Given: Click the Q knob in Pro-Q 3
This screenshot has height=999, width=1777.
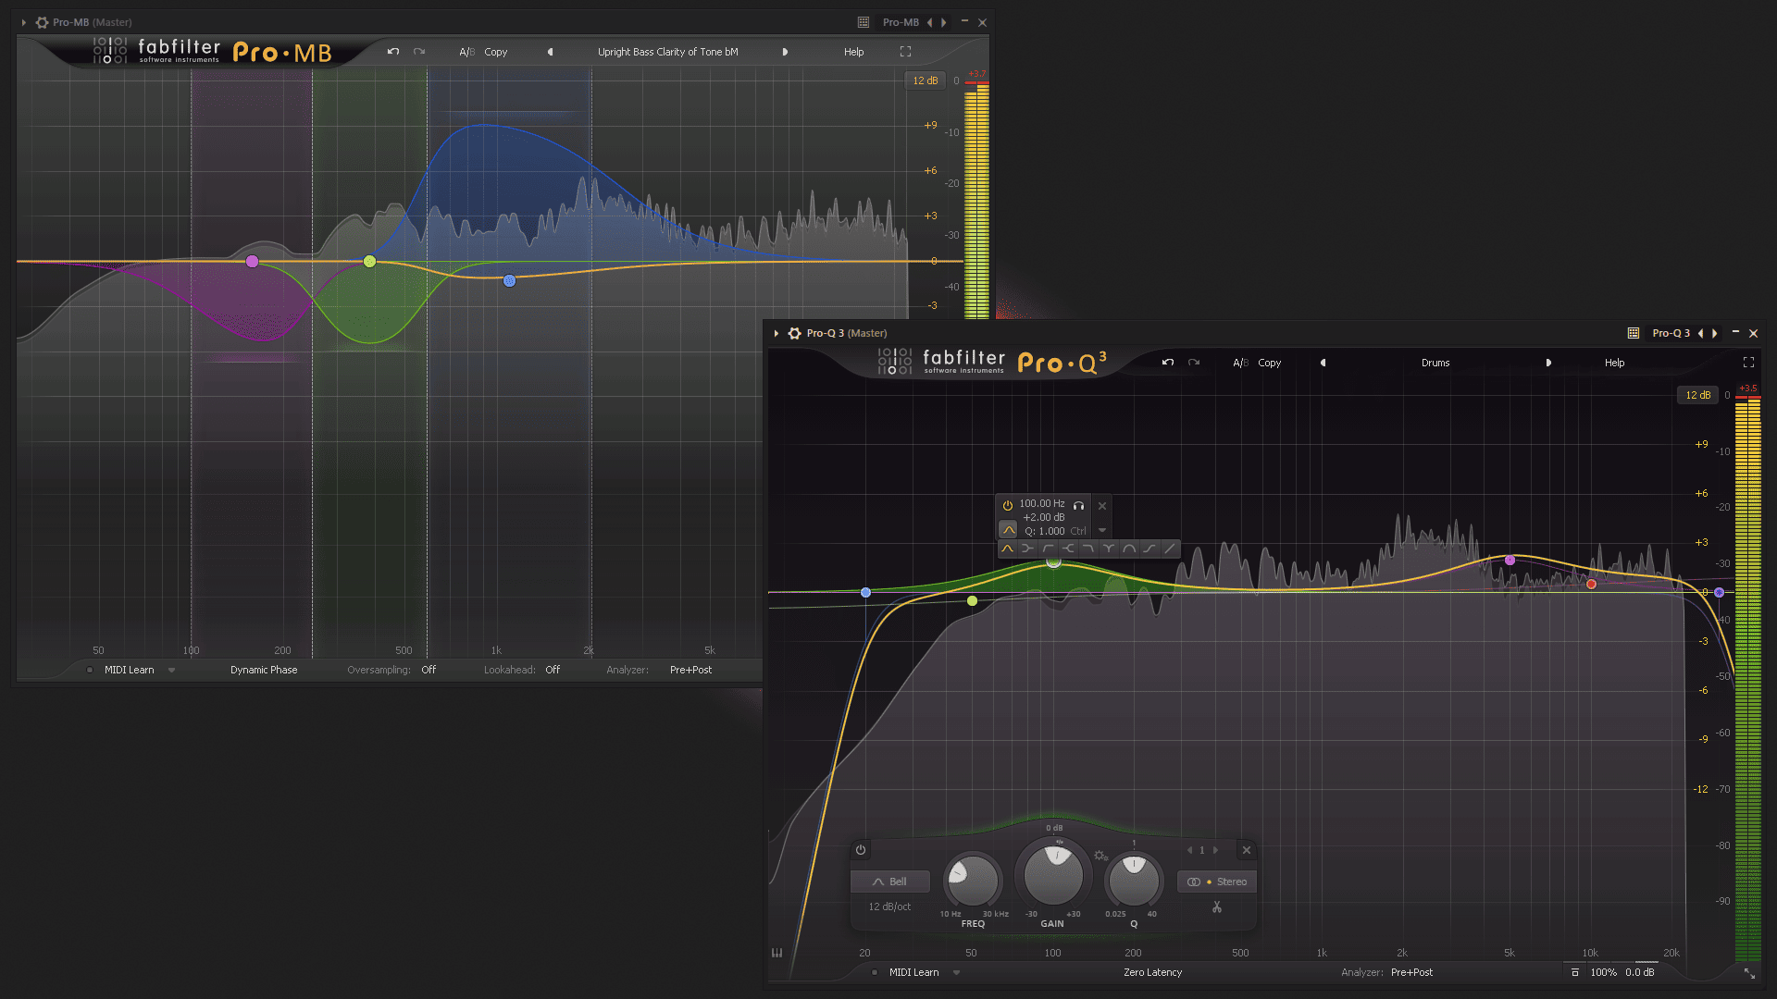Looking at the screenshot, I should tap(1134, 881).
